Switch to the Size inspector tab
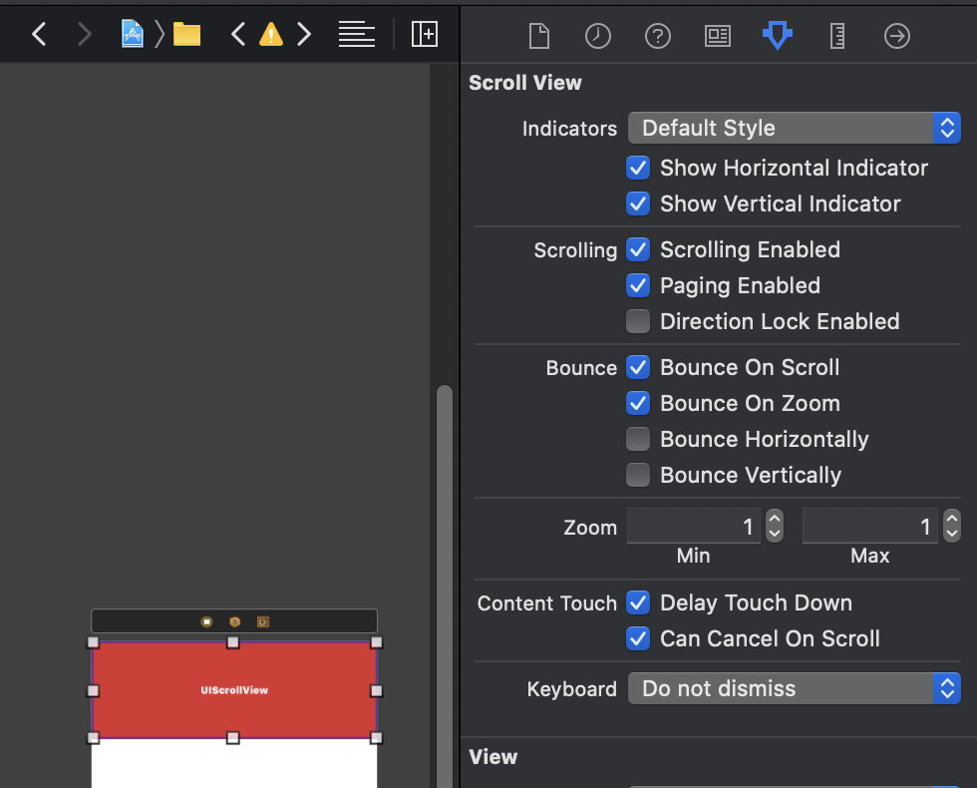This screenshot has height=788, width=977. click(x=836, y=36)
